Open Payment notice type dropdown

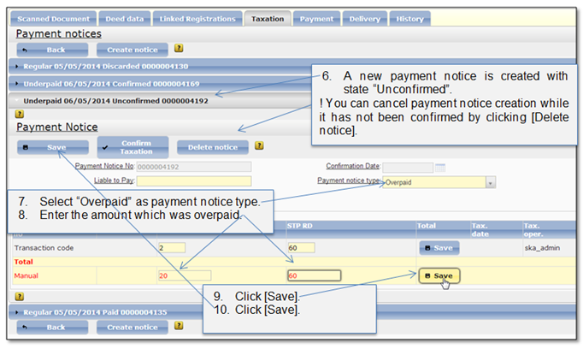click(491, 183)
